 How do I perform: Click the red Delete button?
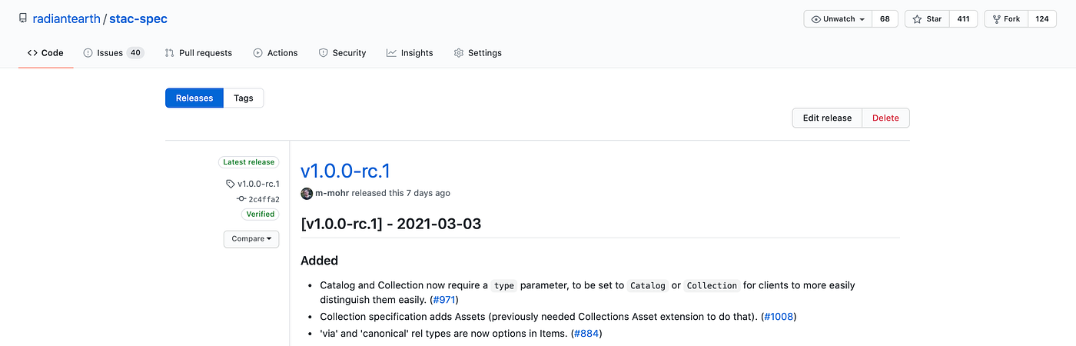click(885, 118)
